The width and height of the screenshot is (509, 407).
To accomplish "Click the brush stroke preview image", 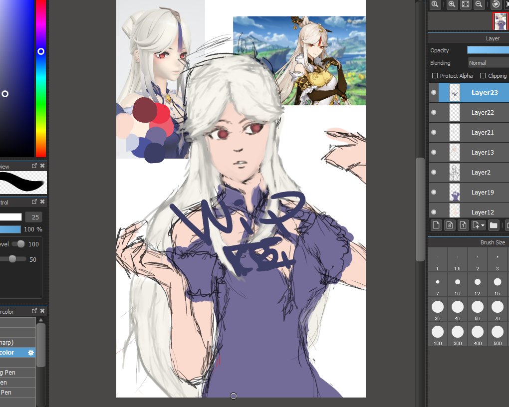I will pos(23,183).
